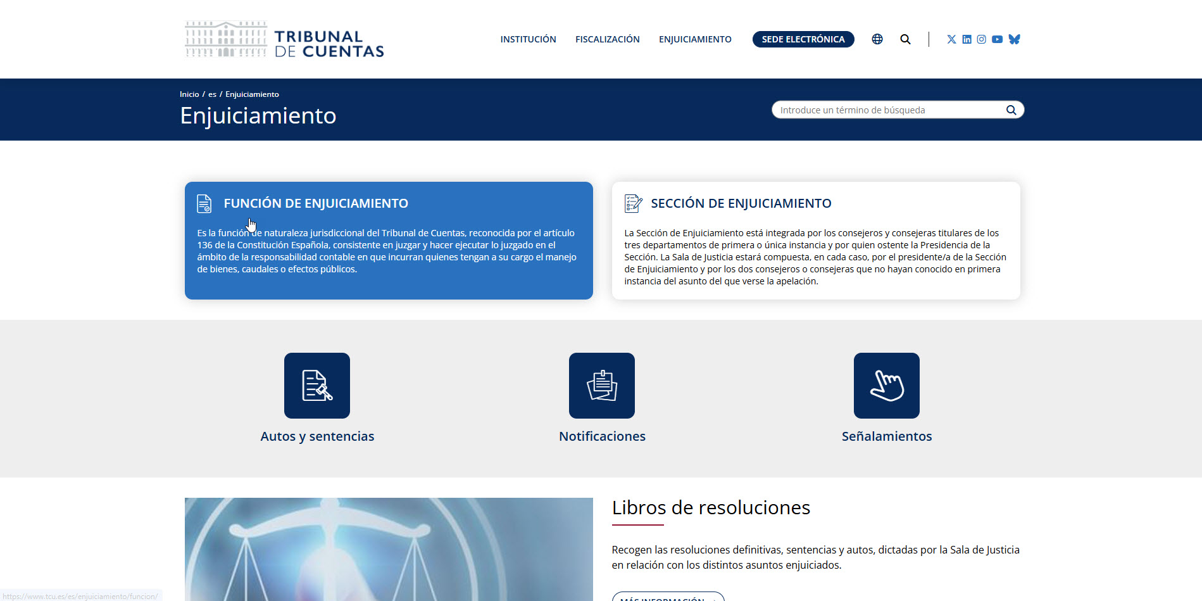Open the Enjuiciamiento menu item
The height and width of the screenshot is (601, 1202).
[695, 39]
